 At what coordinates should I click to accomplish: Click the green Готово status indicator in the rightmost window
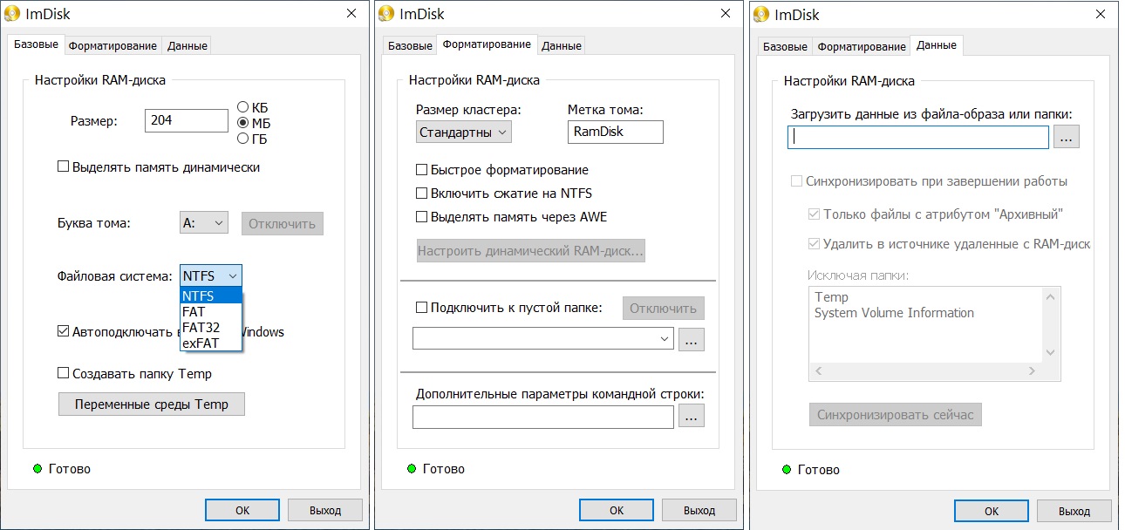pos(786,469)
